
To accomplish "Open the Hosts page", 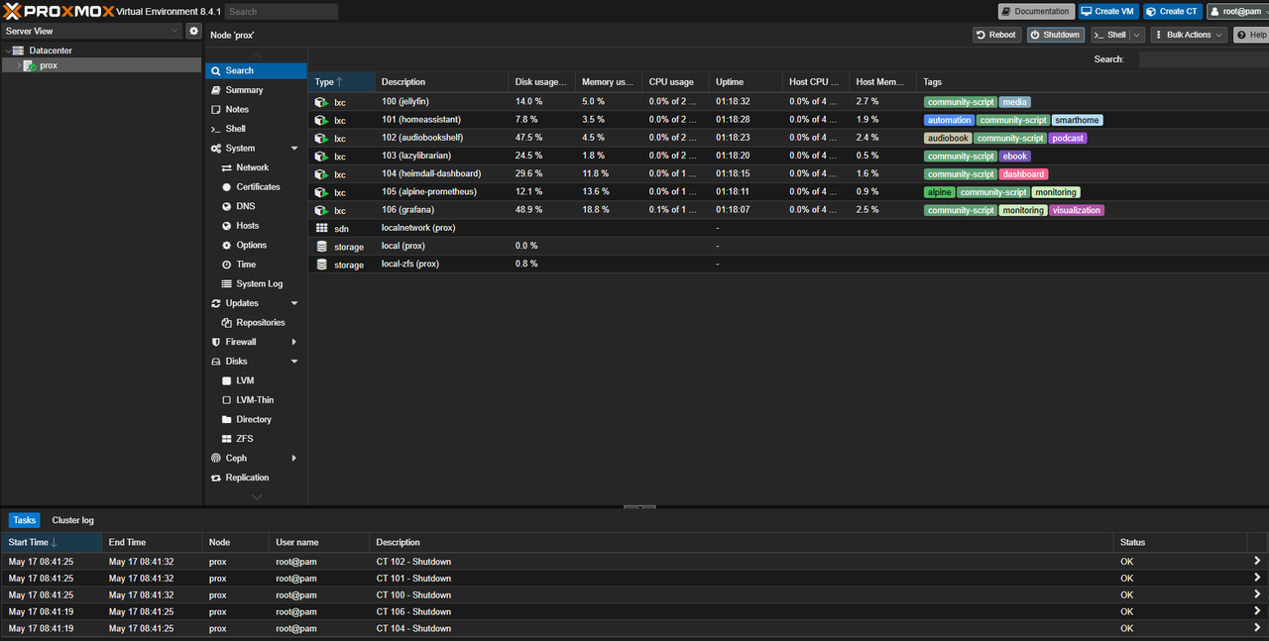I will [x=247, y=226].
